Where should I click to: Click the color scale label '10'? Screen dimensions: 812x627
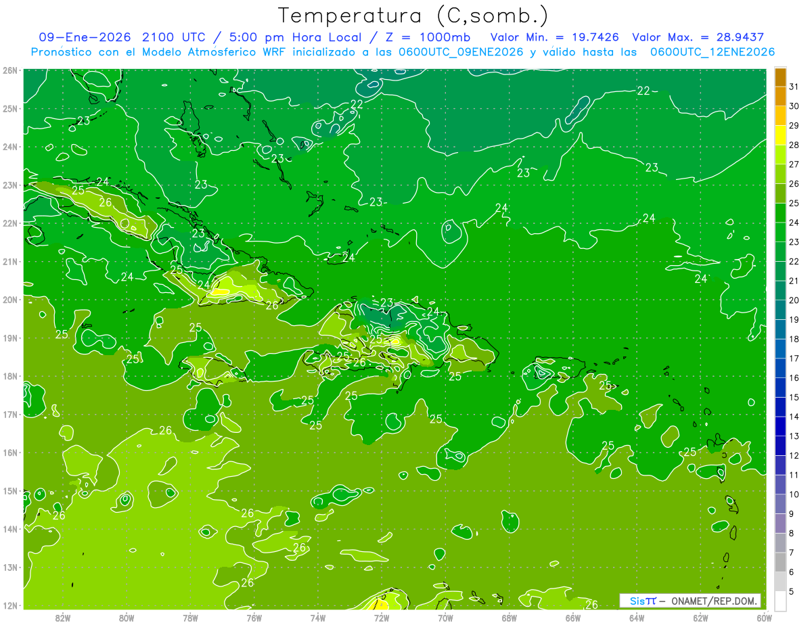[794, 494]
